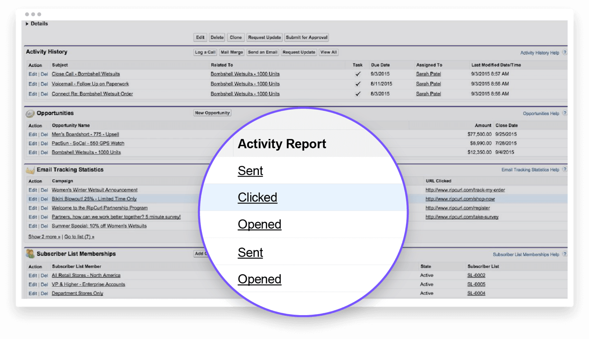Select the $77,500.00 amount cell
Image resolution: width=589 pixels, height=339 pixels.
(479, 134)
